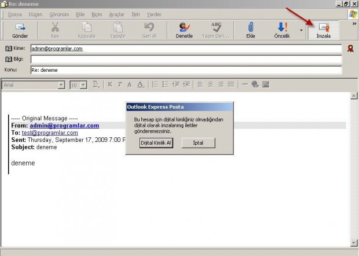Open the Yardım menu
This screenshot has height=256, width=359.
(154, 14)
